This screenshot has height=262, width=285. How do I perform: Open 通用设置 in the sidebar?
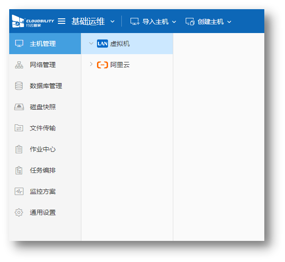click(45, 212)
